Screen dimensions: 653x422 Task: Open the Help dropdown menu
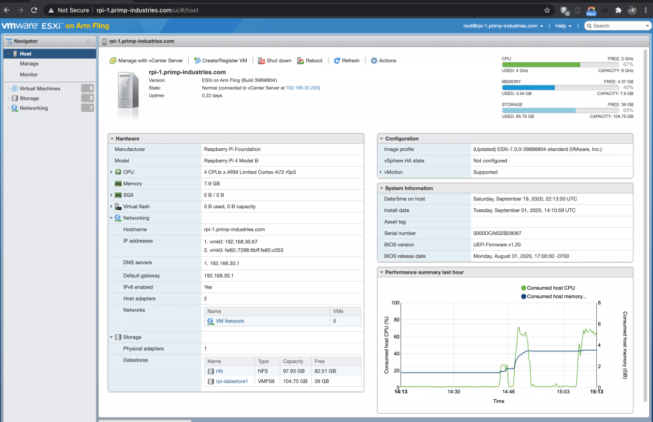(x=563, y=25)
